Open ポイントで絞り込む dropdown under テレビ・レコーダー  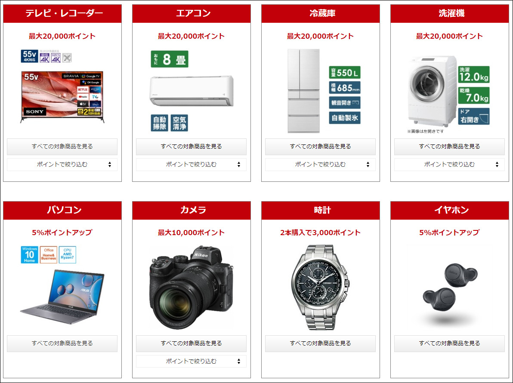click(x=62, y=165)
